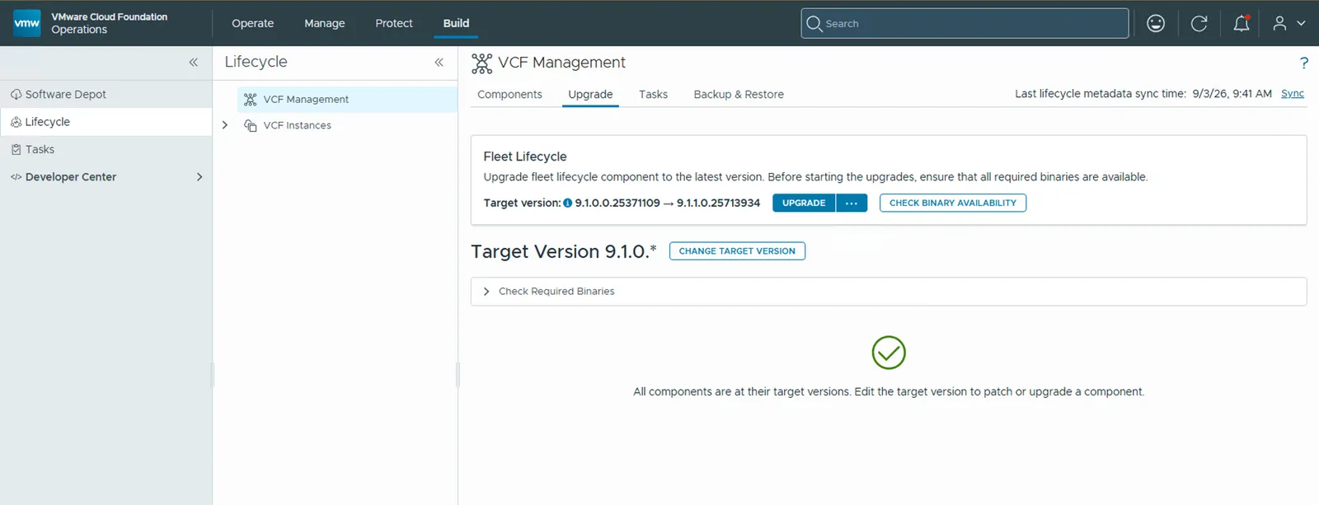1319x505 pixels.
Task: Open the feedback smiley icon
Action: (x=1156, y=23)
